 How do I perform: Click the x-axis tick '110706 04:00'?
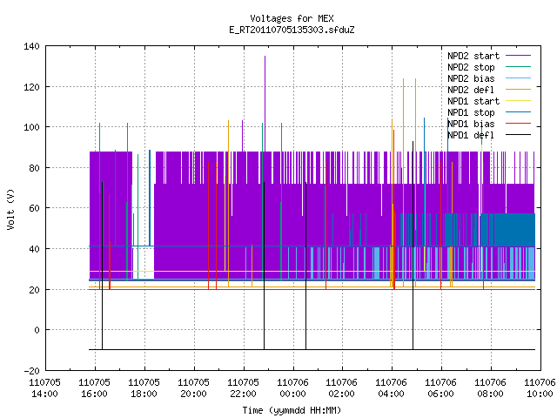point(391,388)
